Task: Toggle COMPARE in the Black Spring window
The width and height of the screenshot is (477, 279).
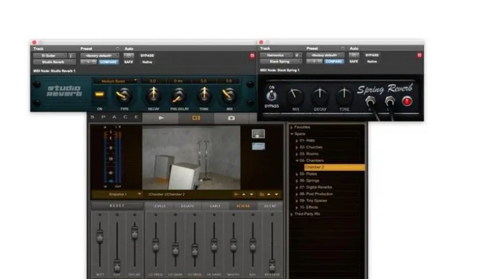Action: (x=334, y=61)
